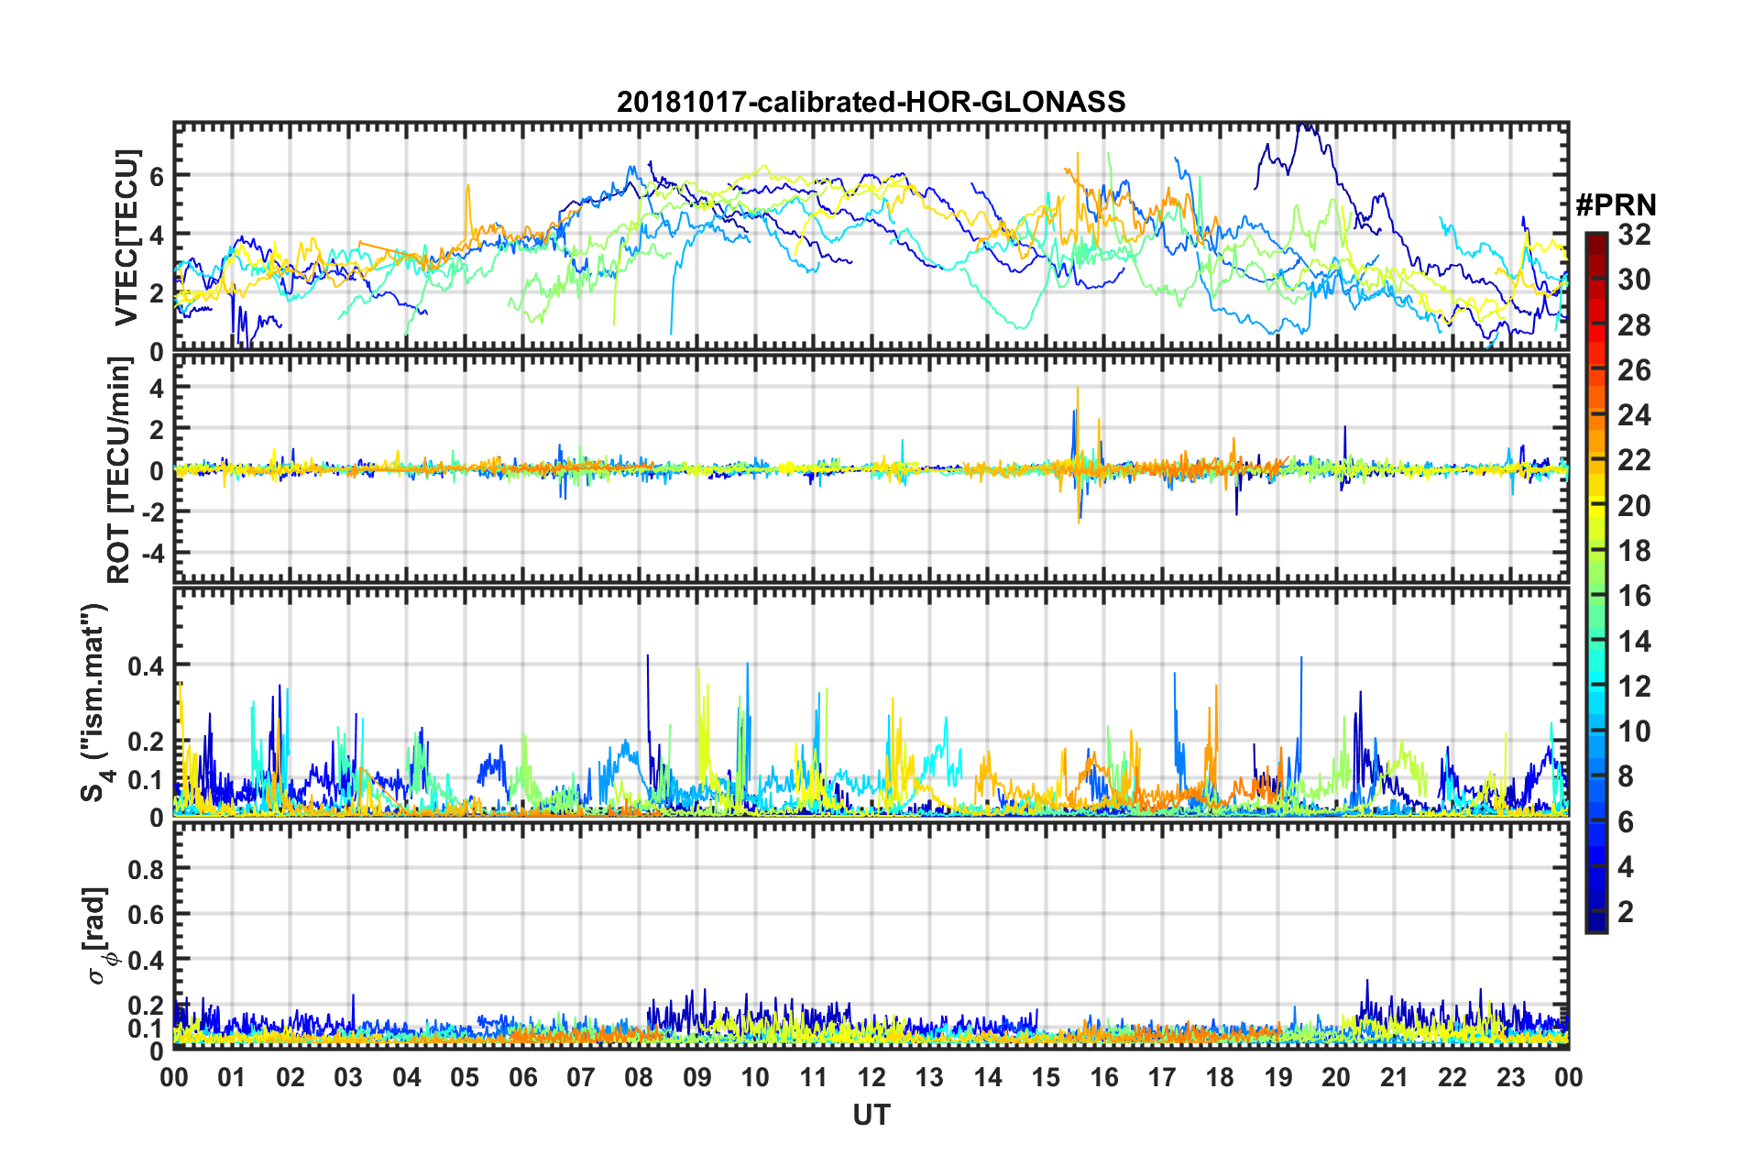
Task: Click hour tick label 05 on UT axis
Action: [x=465, y=1077]
